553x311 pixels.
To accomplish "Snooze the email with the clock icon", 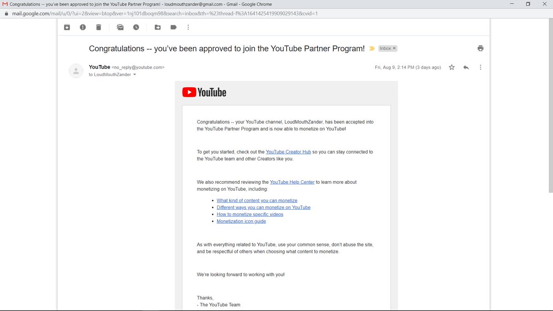I will [x=136, y=27].
